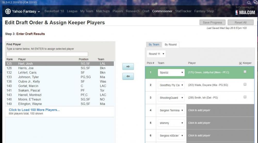Click the Save Progress button
Image resolution: width=258 pixels, height=143 pixels.
[x=212, y=22]
